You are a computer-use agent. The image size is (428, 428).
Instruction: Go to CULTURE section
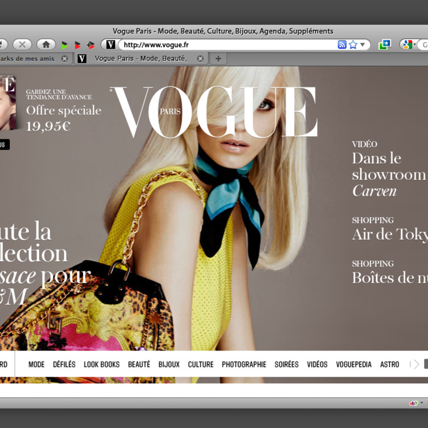click(x=201, y=364)
